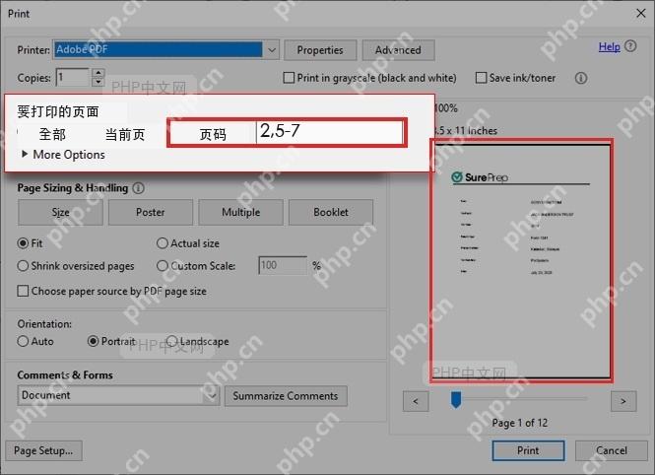
Task: Choose Shrink oversized pages
Action: pos(23,266)
